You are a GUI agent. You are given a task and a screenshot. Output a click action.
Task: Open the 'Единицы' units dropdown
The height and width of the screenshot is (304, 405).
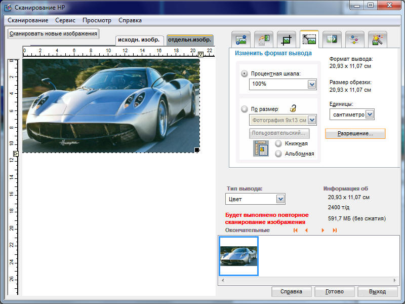click(x=370, y=115)
